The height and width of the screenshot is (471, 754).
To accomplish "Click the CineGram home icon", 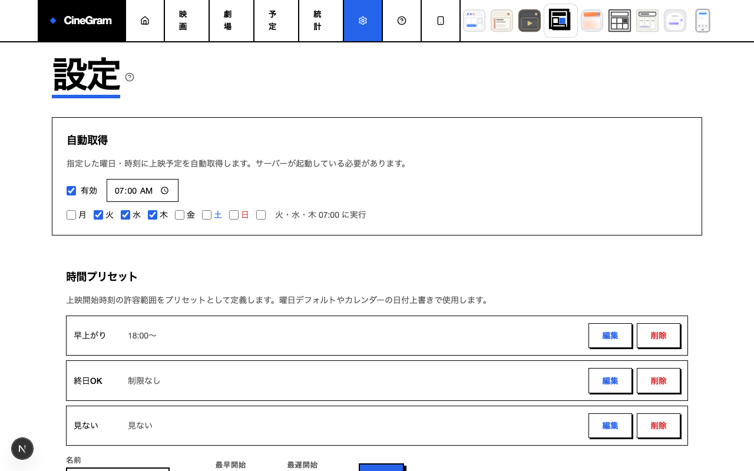I will point(145,20).
